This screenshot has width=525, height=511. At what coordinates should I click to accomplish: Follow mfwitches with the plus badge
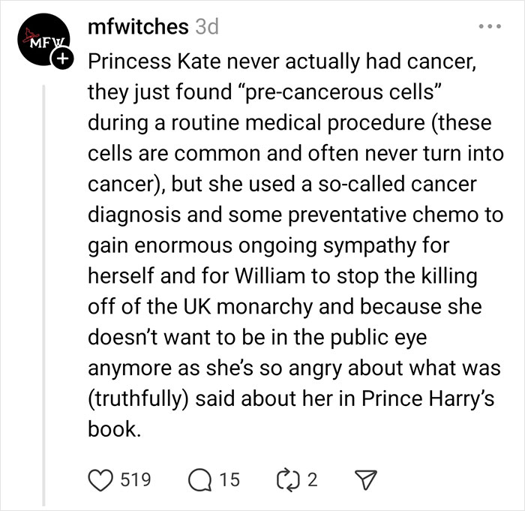pyautogui.click(x=64, y=57)
